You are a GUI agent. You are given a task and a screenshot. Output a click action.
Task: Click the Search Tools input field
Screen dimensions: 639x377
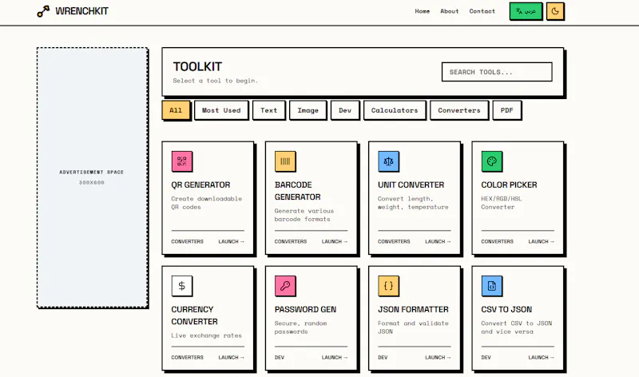point(497,72)
